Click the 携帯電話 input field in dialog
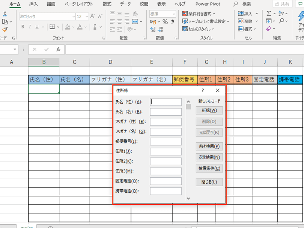 click(166, 191)
